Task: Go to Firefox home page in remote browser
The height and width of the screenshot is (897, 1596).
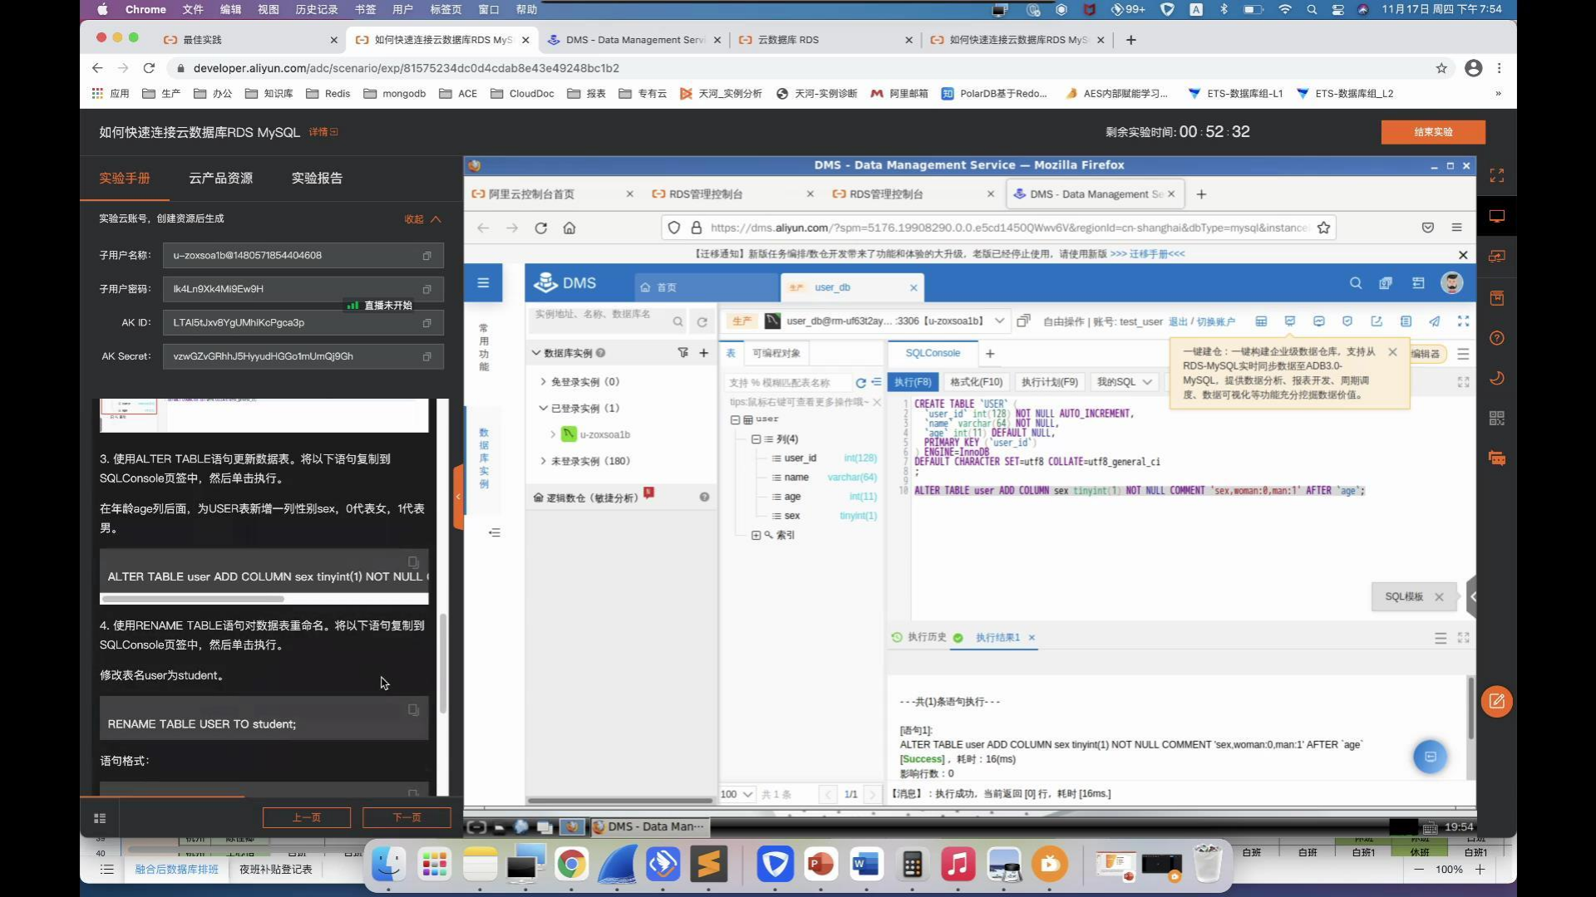Action: (x=569, y=228)
